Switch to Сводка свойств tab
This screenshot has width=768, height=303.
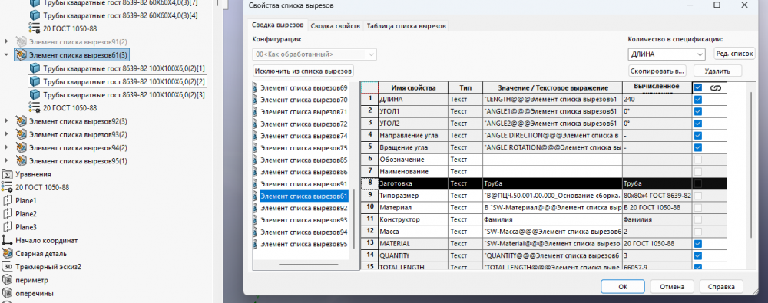pos(336,26)
